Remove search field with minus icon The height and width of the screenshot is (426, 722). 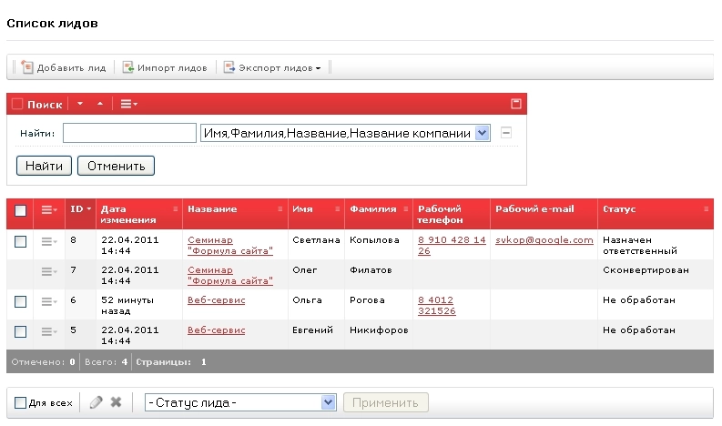tap(506, 133)
